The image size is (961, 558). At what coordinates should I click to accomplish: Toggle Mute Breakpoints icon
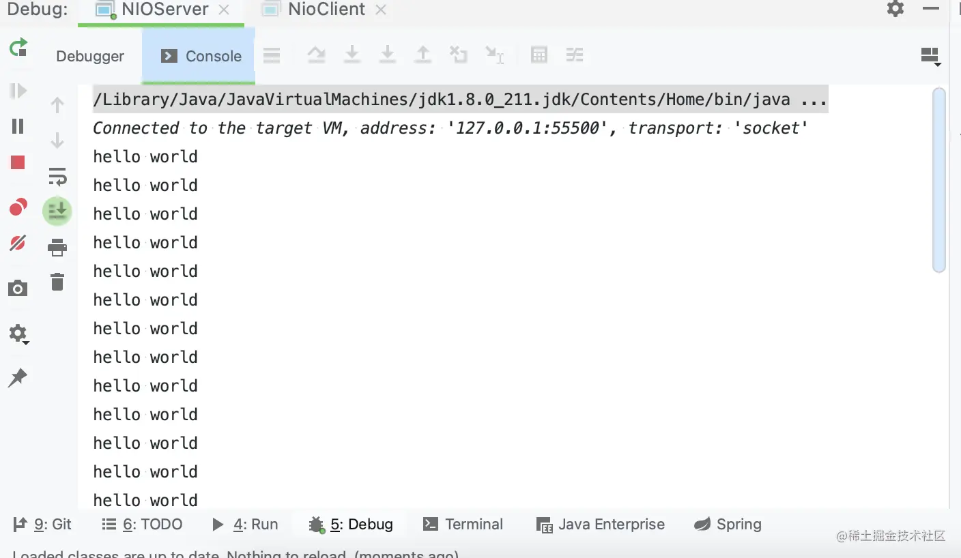(x=18, y=242)
